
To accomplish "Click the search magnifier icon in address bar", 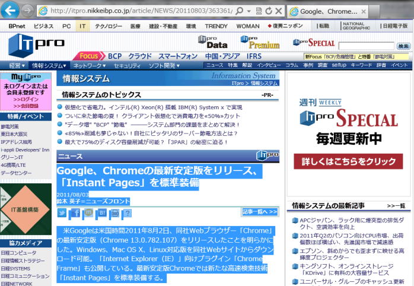I will (239, 11).
